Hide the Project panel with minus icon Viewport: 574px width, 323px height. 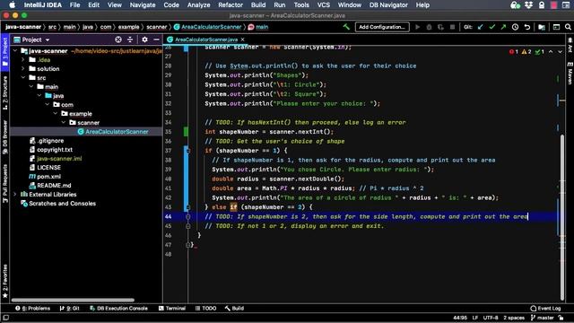(x=156, y=39)
